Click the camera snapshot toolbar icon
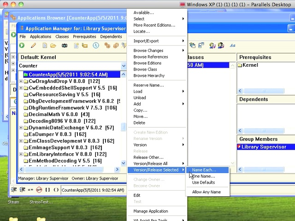Image resolution: width=295 pixels, height=221 pixels. pos(65,45)
